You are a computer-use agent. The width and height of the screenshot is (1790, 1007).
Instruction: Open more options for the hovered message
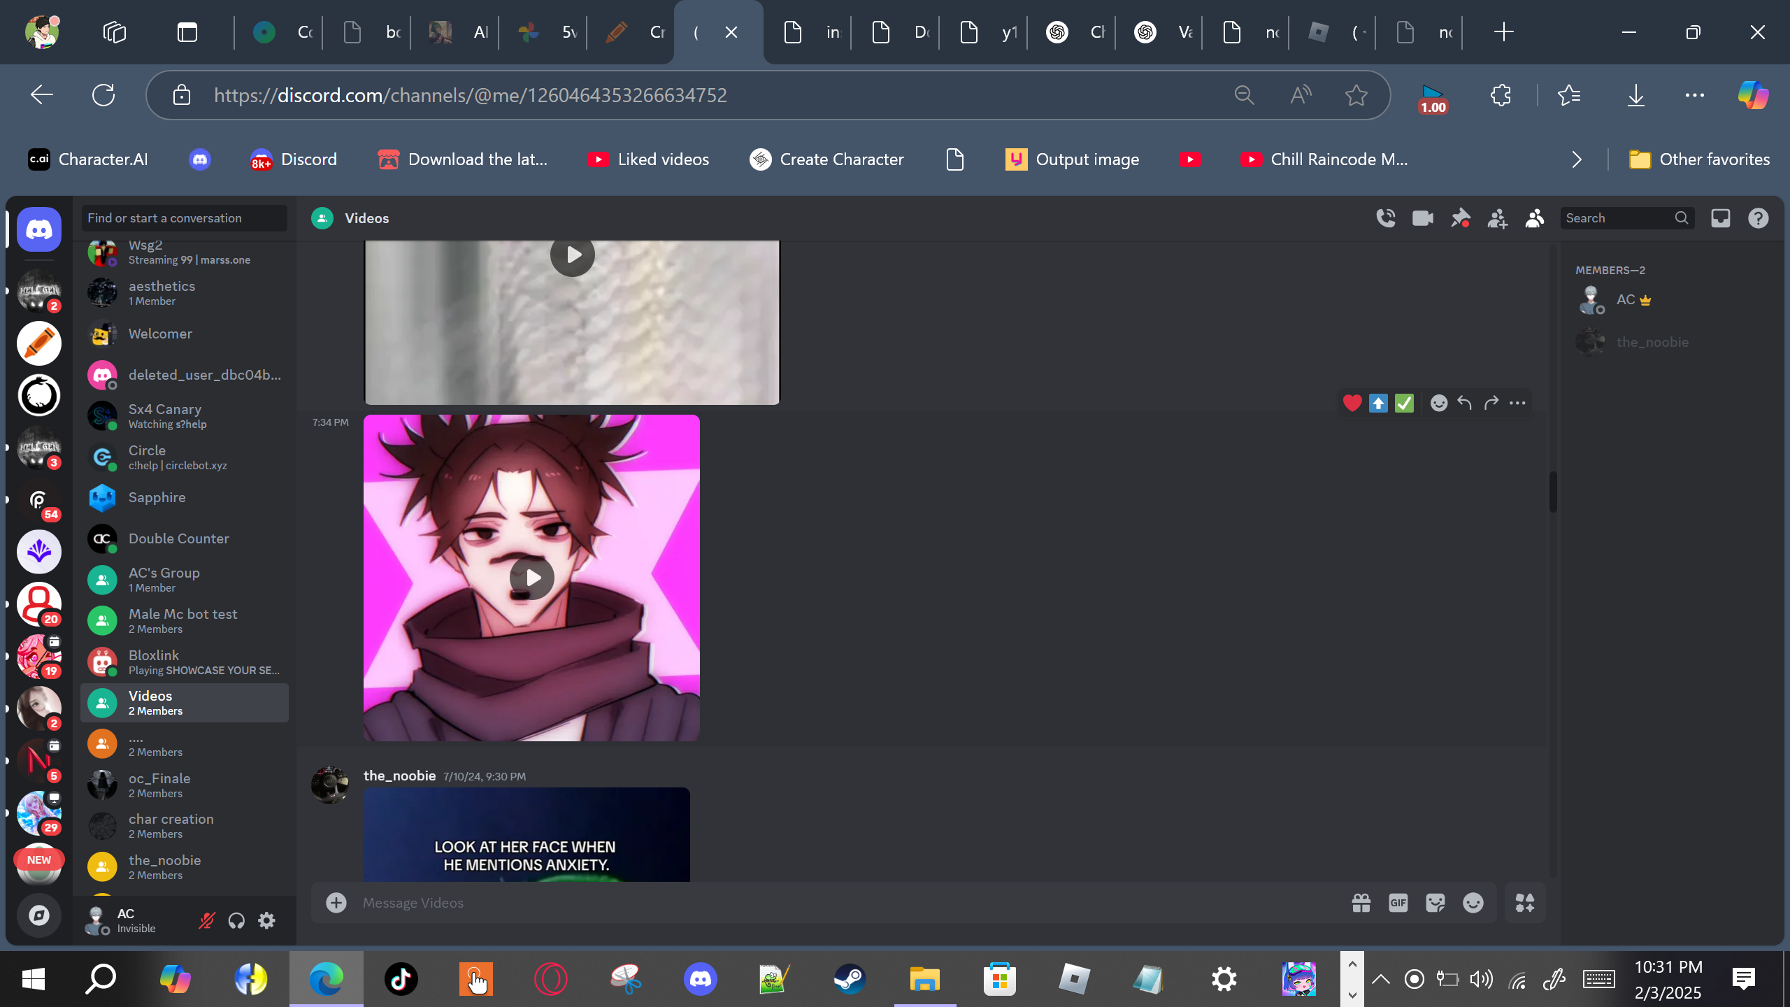[1517, 403]
